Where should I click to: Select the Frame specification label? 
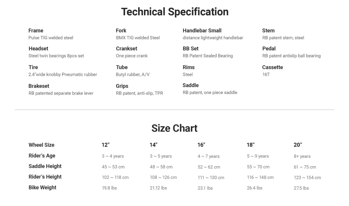coord(36,31)
